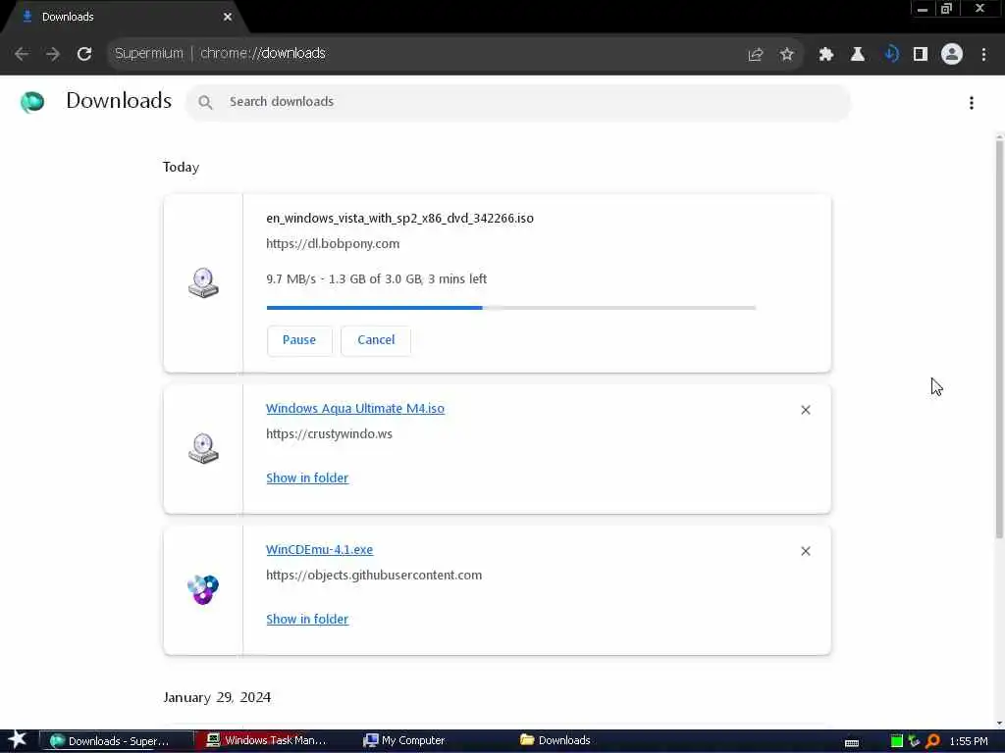Reload the downloads page

coord(84,54)
